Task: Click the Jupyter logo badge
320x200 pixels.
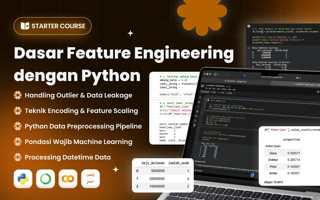Action: point(90,178)
